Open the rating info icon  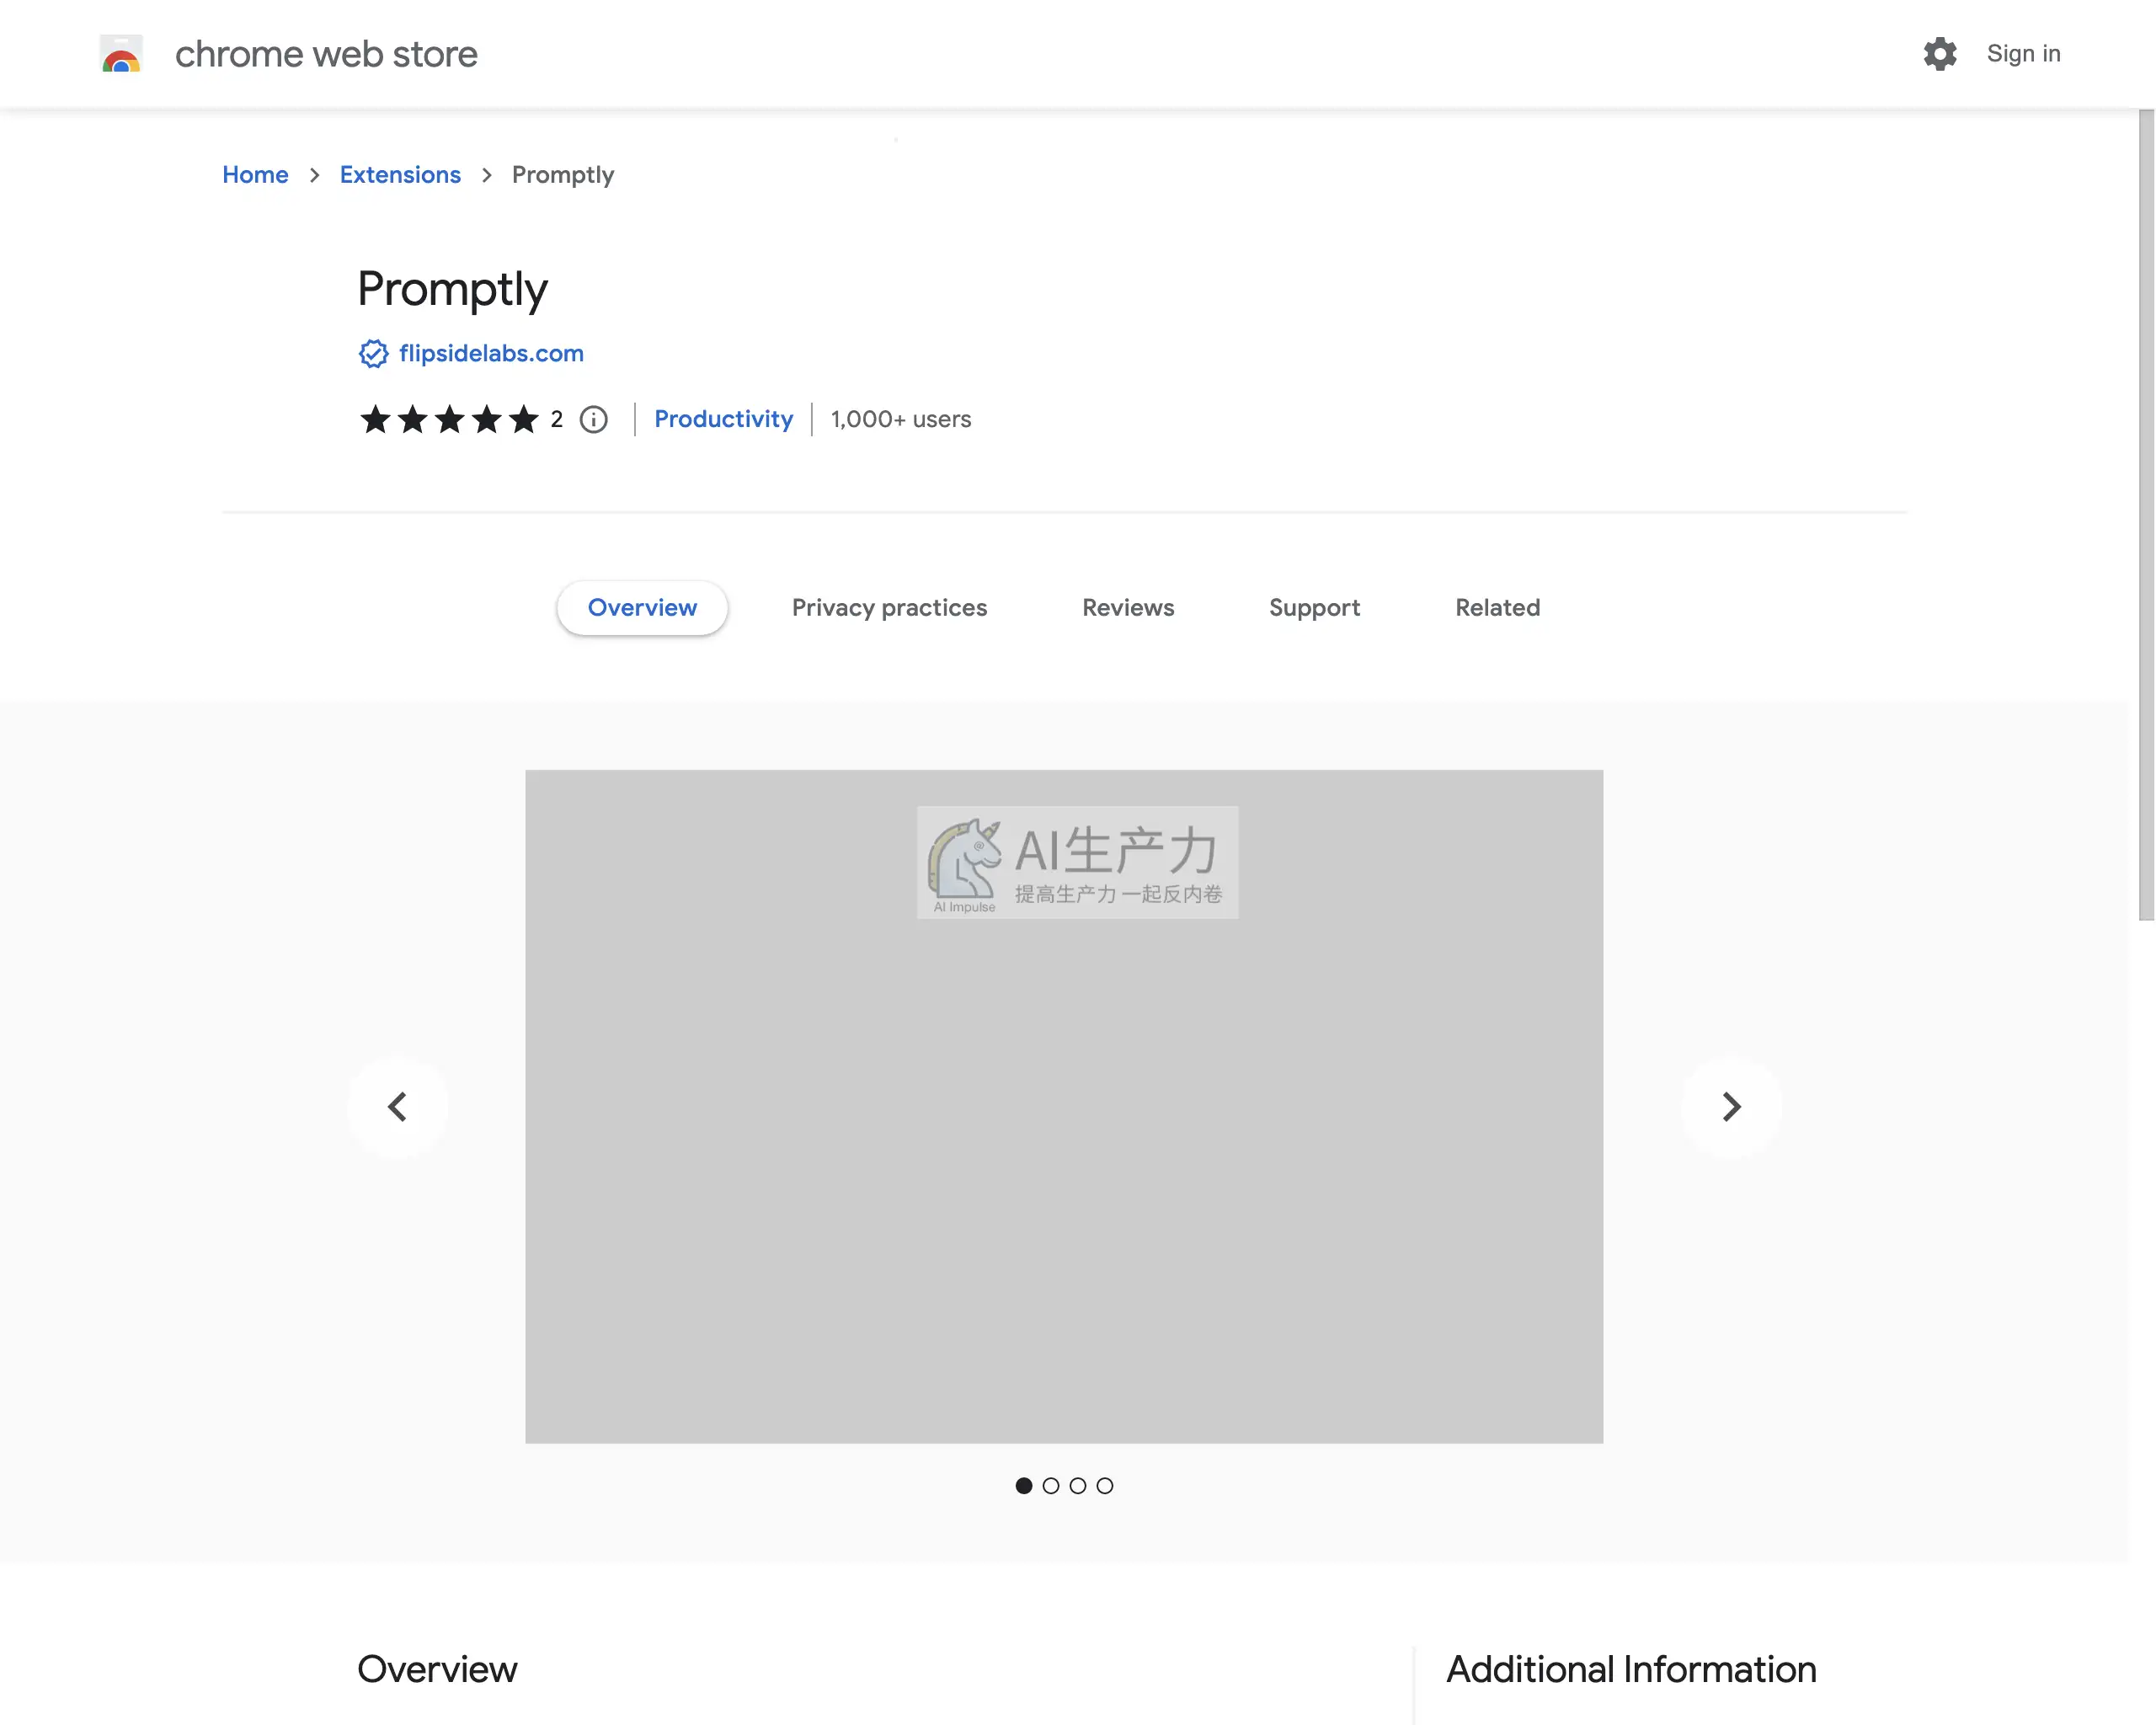pyautogui.click(x=594, y=420)
